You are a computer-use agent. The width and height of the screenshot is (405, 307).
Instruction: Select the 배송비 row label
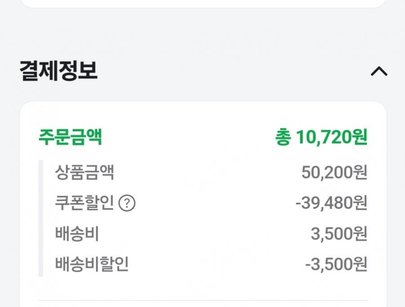77,233
